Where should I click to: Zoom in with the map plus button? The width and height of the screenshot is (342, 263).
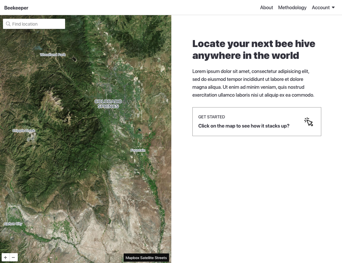click(6, 257)
